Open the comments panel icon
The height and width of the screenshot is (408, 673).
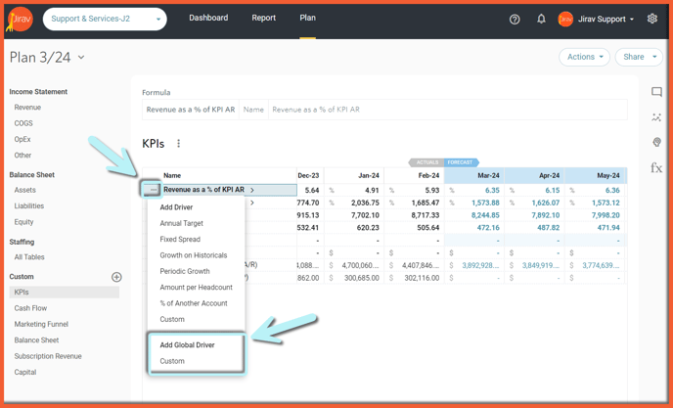click(656, 92)
